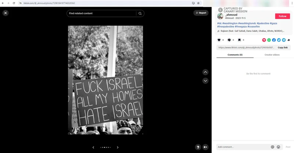Click the search magnifier in Find related content

(x=140, y=14)
